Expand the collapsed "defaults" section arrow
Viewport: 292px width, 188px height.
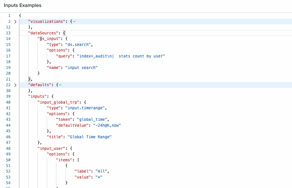tap(15, 85)
